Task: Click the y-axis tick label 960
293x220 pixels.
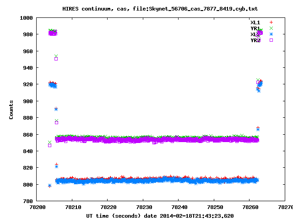Action: coord(28,51)
